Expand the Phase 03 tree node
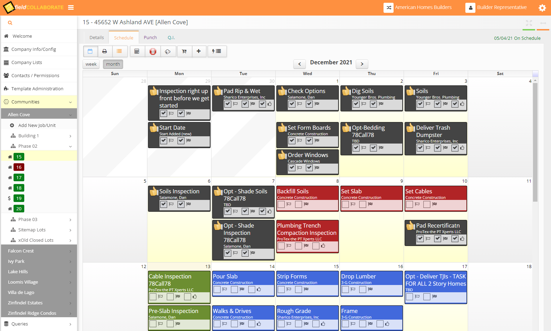The width and height of the screenshot is (551, 331). tap(70, 220)
